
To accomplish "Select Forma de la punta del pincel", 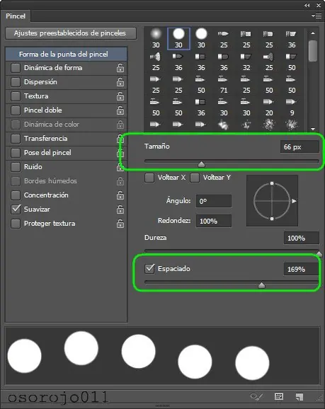I will [66, 54].
